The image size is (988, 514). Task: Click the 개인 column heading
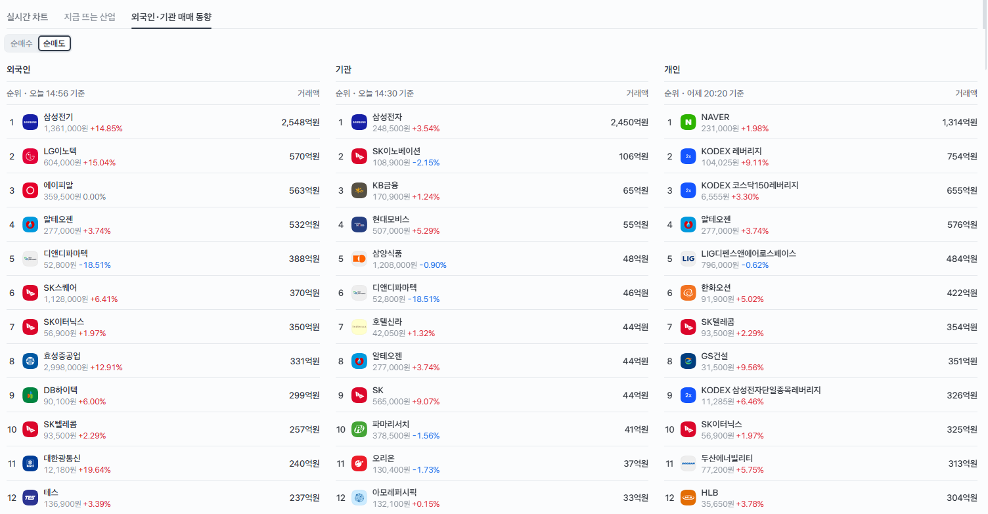[x=672, y=69]
